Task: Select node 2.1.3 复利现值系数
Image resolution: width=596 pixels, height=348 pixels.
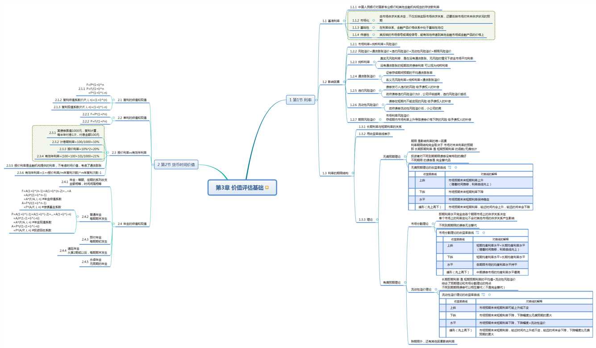Action: [80, 107]
